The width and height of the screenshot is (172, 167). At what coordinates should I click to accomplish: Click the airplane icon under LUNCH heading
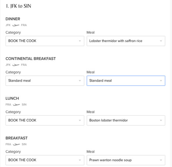(x=16, y=105)
